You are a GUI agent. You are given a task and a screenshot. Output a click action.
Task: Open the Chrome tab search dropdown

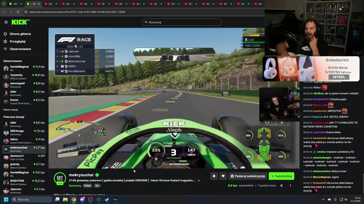point(3,4)
